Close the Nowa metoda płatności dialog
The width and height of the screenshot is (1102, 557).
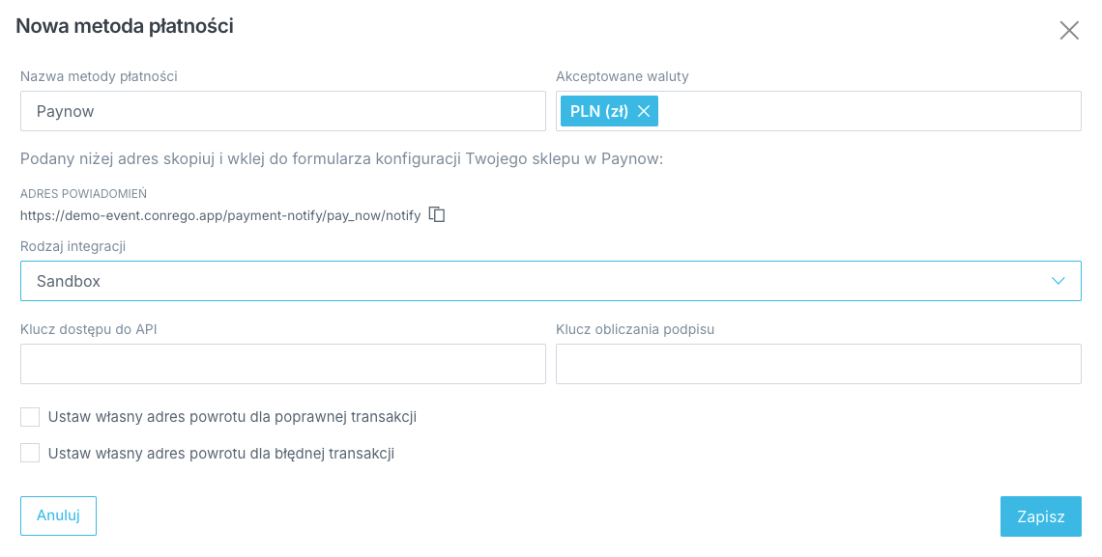tap(1069, 30)
